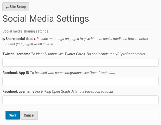161x125 pixels.
Task: Focus the Twitter username input field
Action: (80, 62)
